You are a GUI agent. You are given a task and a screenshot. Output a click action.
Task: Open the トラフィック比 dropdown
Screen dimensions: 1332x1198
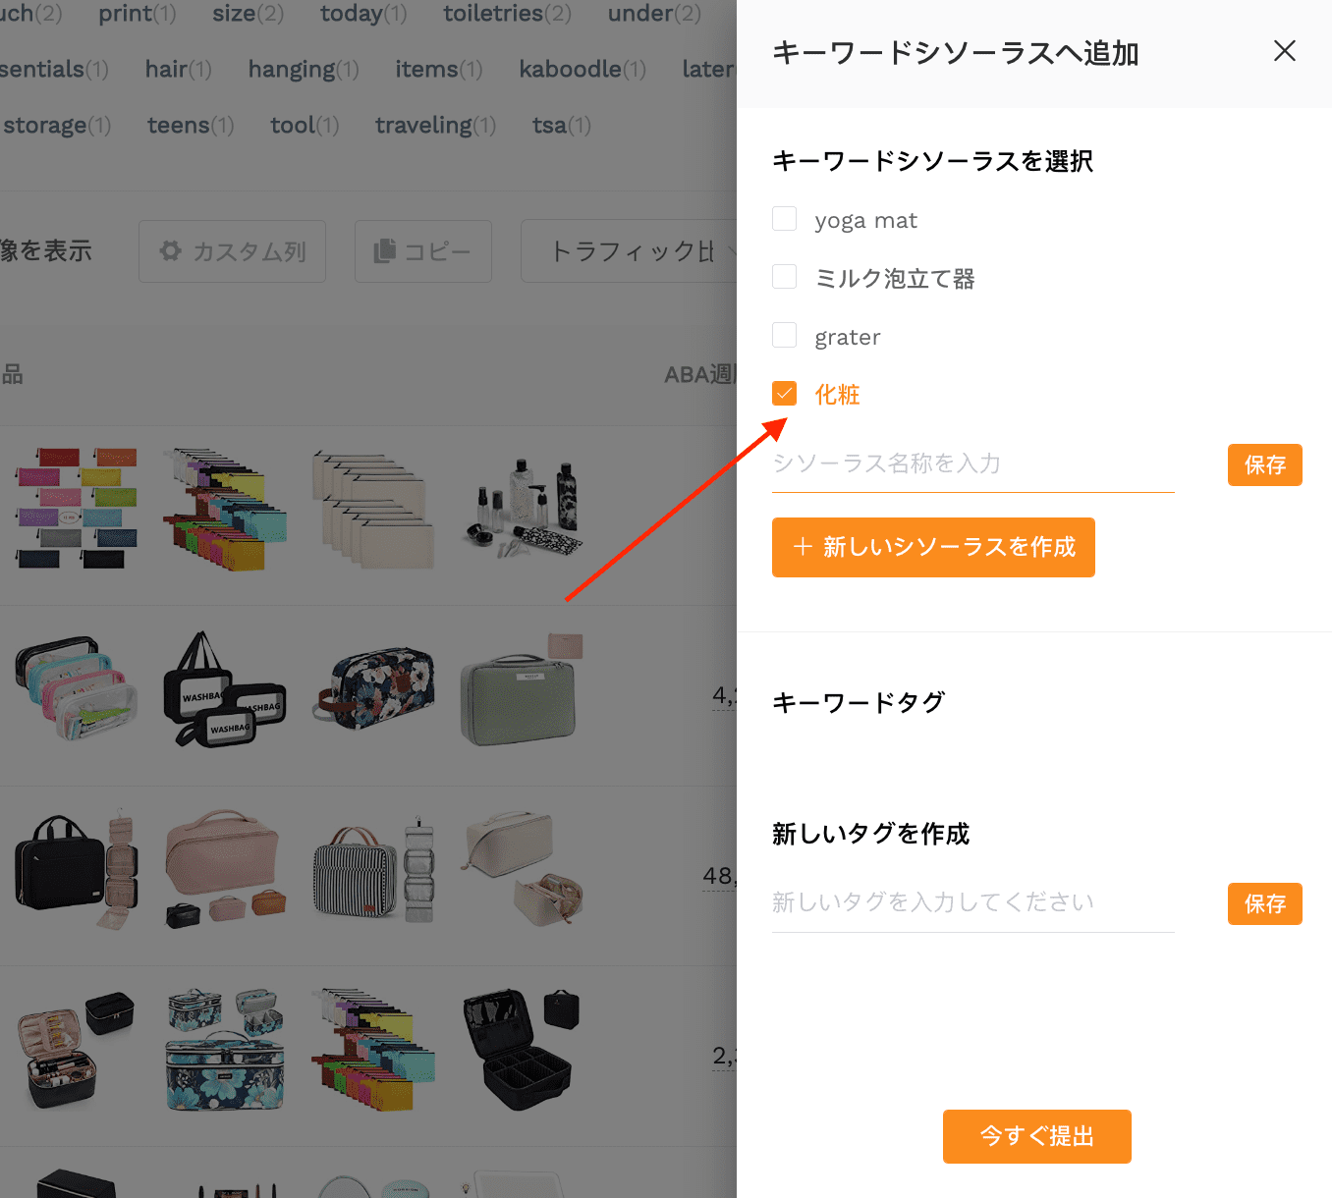(630, 251)
